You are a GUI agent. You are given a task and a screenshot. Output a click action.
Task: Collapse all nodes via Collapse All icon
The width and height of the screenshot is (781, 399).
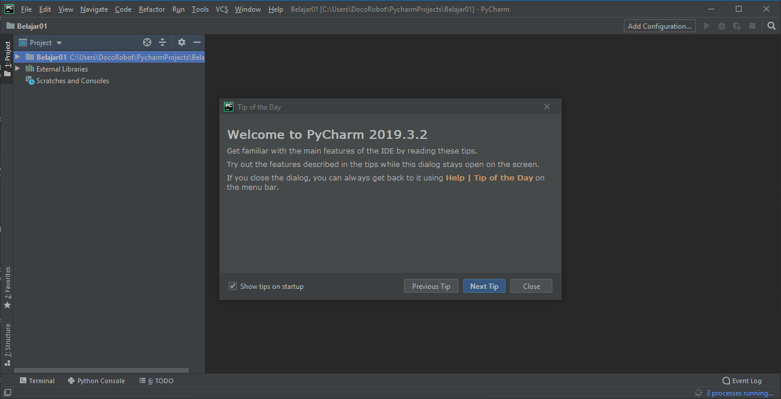(x=162, y=42)
